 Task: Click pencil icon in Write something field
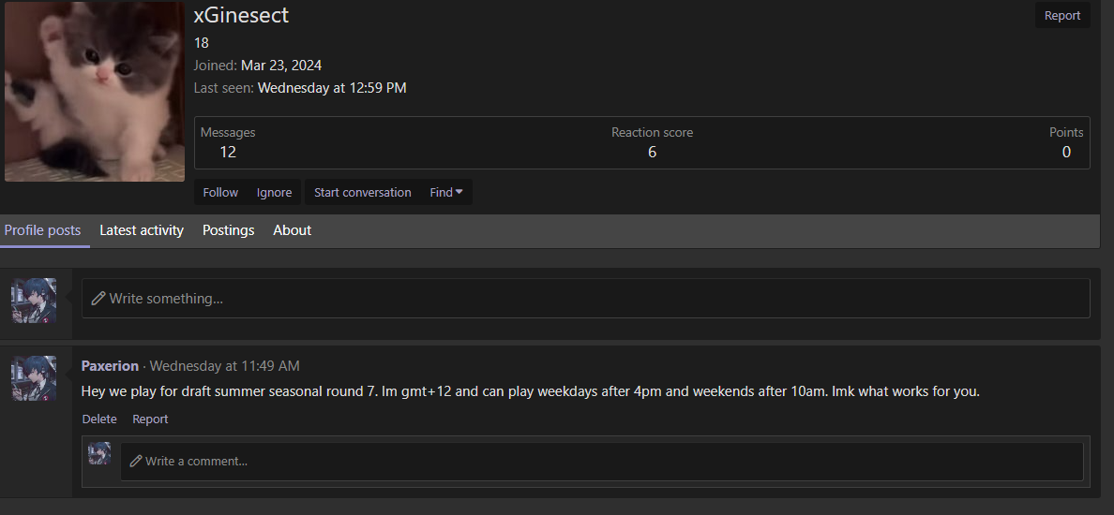click(98, 299)
